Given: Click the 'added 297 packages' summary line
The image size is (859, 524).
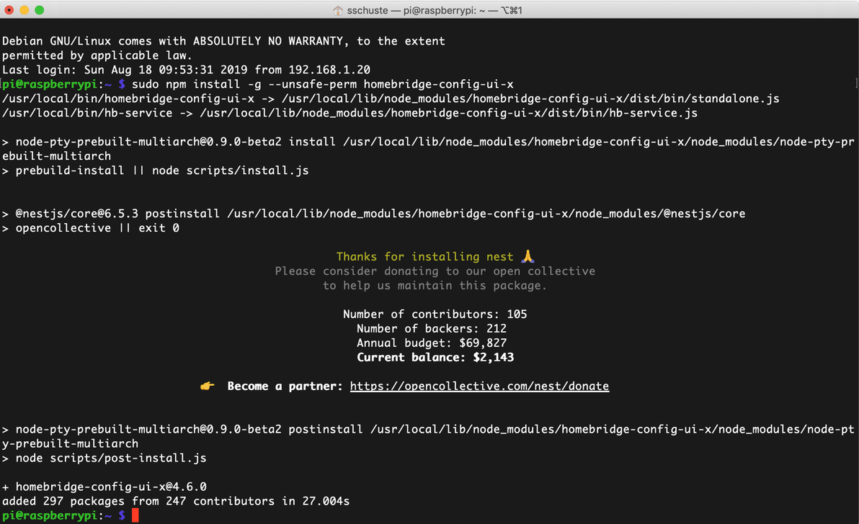Looking at the screenshot, I should (176, 501).
